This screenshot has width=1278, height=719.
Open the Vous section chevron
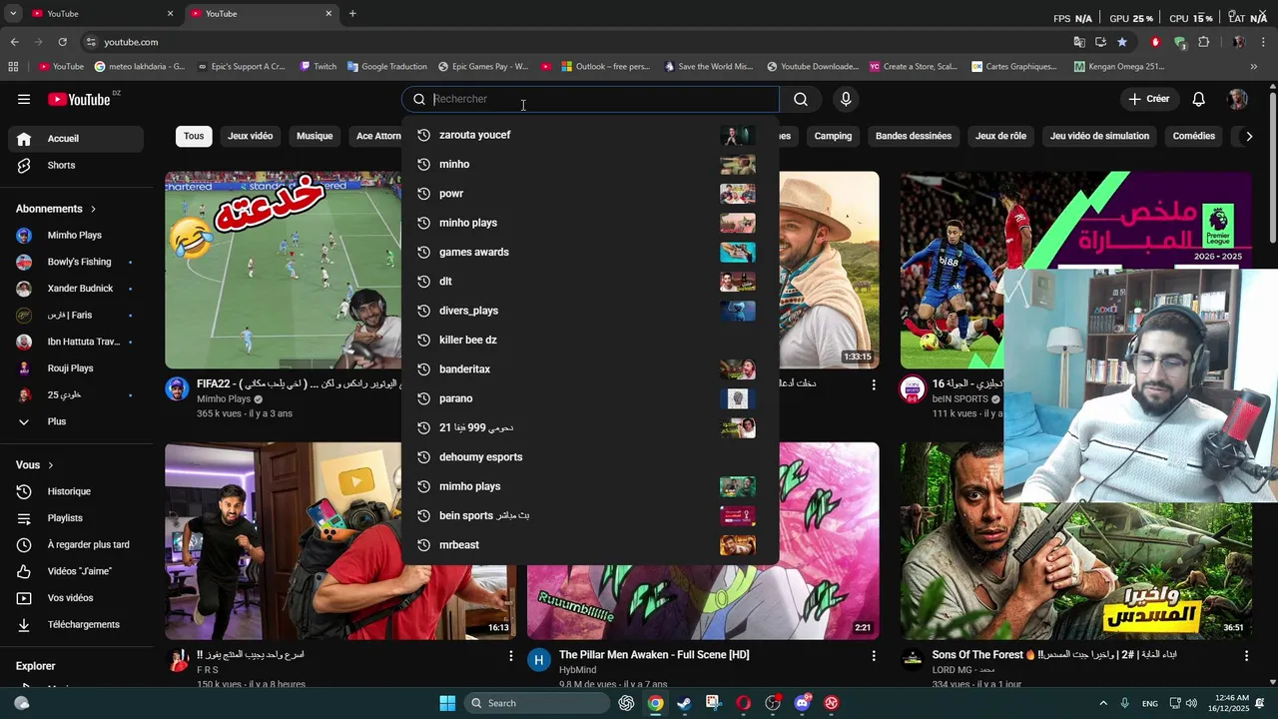[51, 465]
